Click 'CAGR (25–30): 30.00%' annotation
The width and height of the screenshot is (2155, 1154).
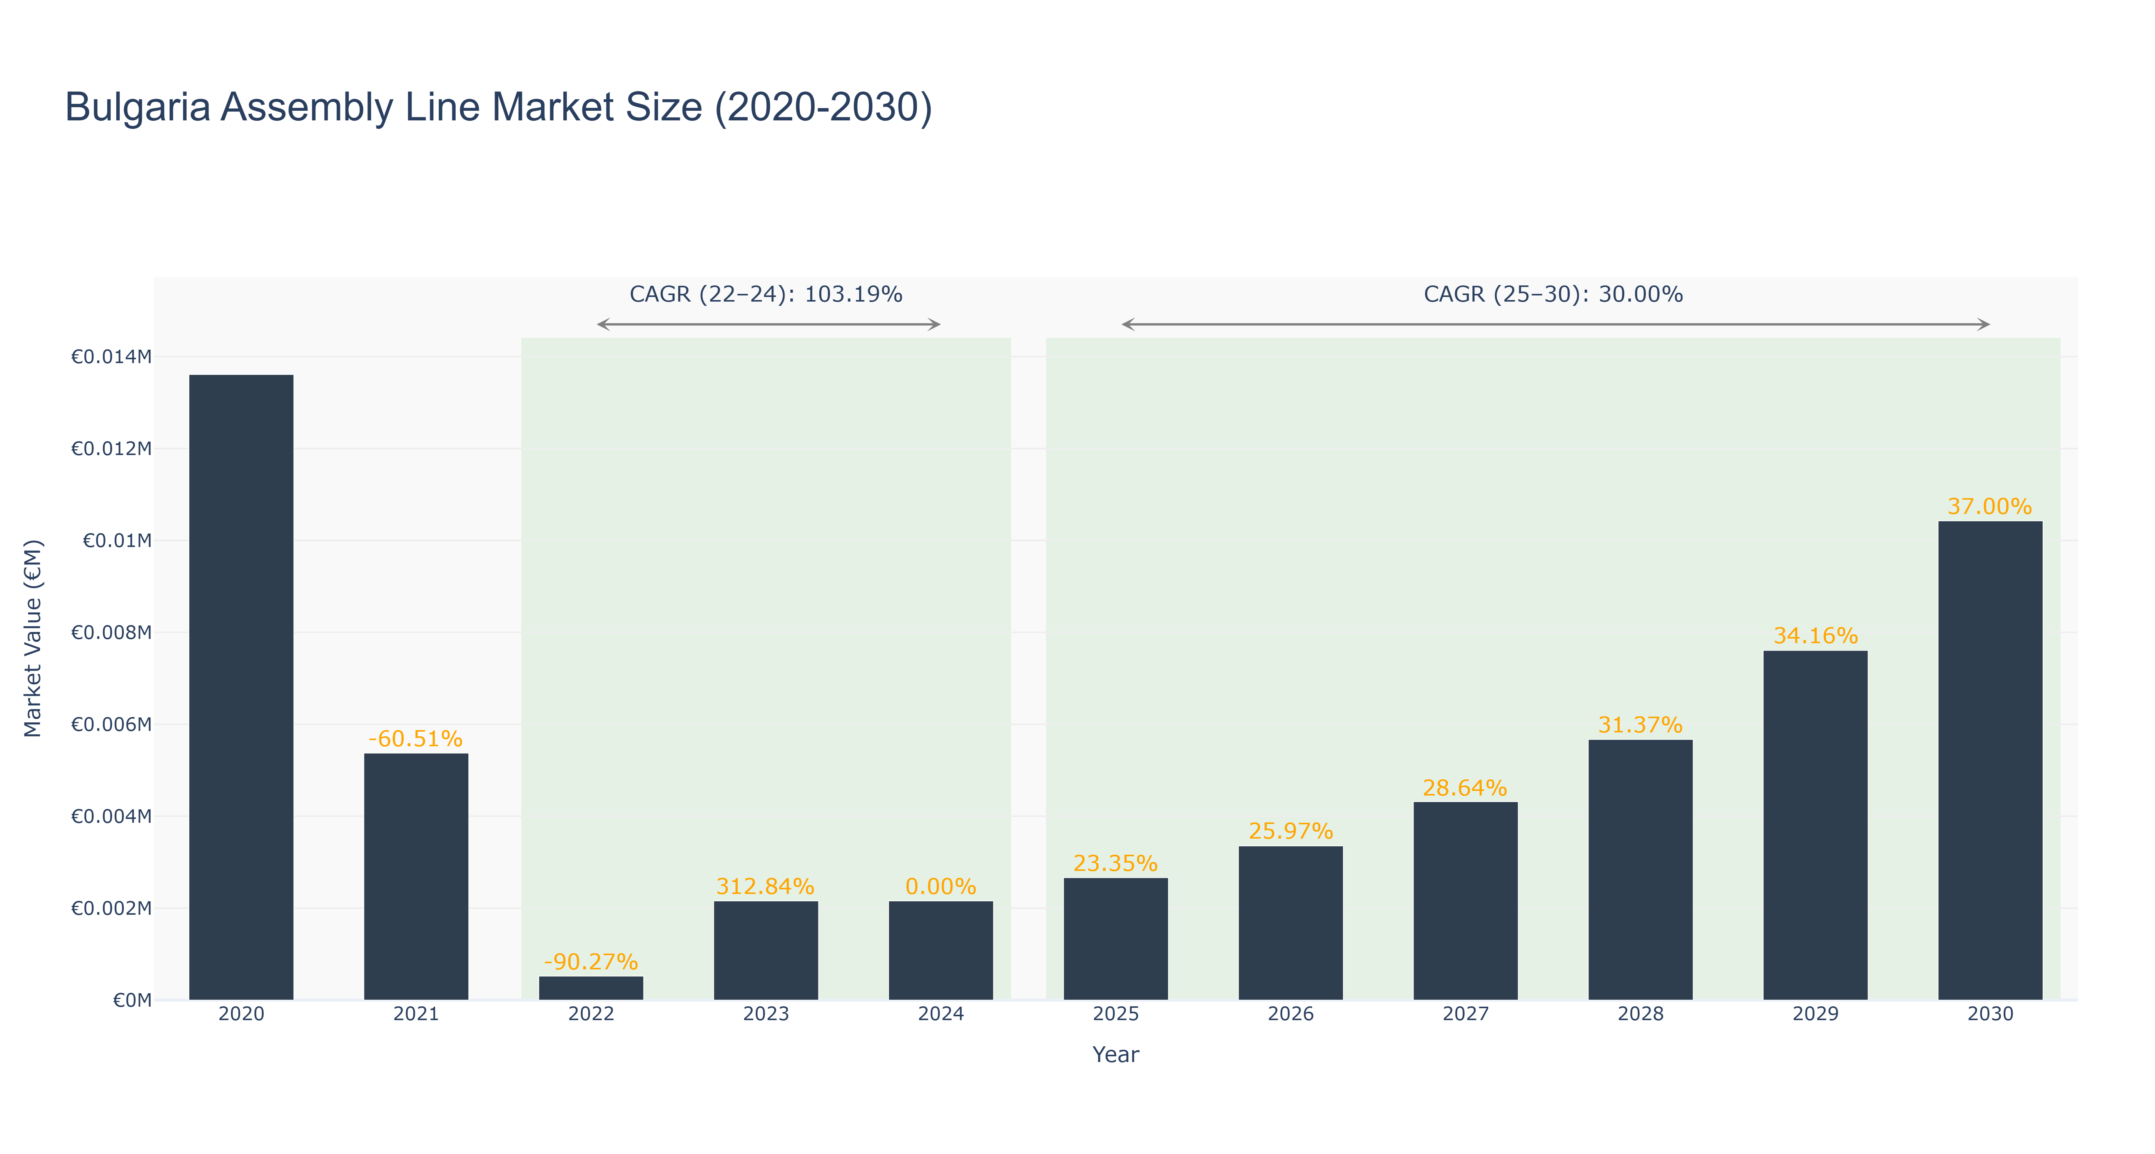[x=1553, y=294]
